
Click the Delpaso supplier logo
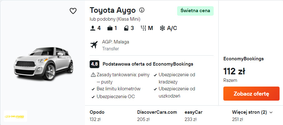click(16, 116)
